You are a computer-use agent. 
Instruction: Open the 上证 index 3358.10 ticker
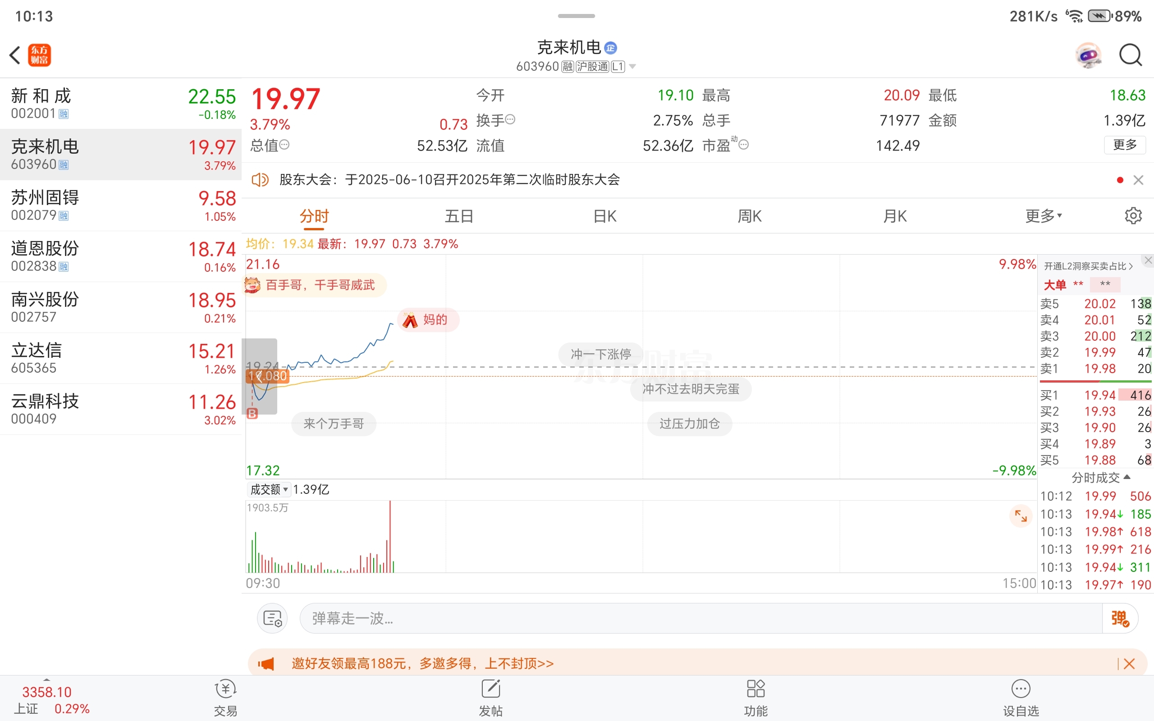pos(51,699)
